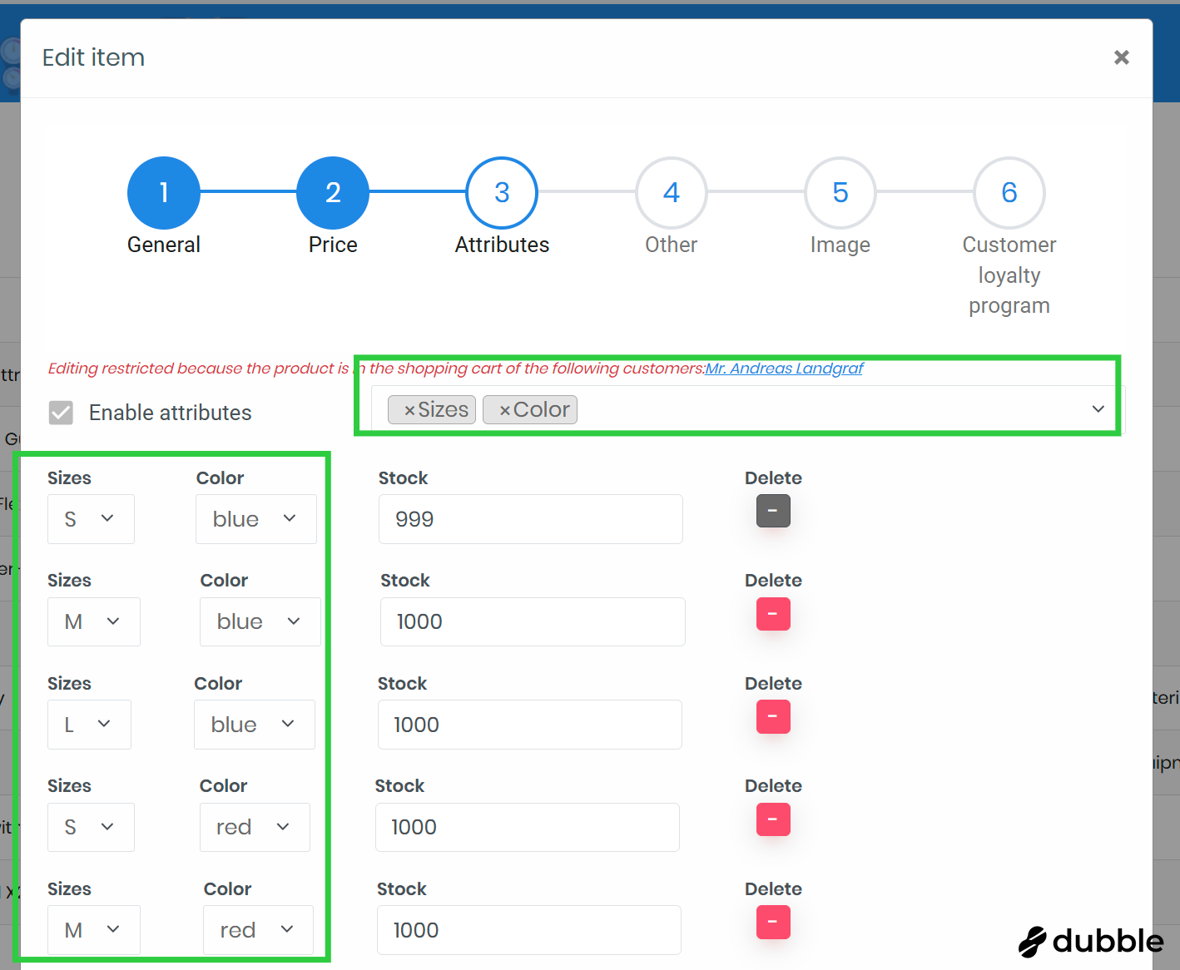Screen dimensions: 1180x970
Task: Toggle the Enable attributes checkbox
Action: (61, 413)
